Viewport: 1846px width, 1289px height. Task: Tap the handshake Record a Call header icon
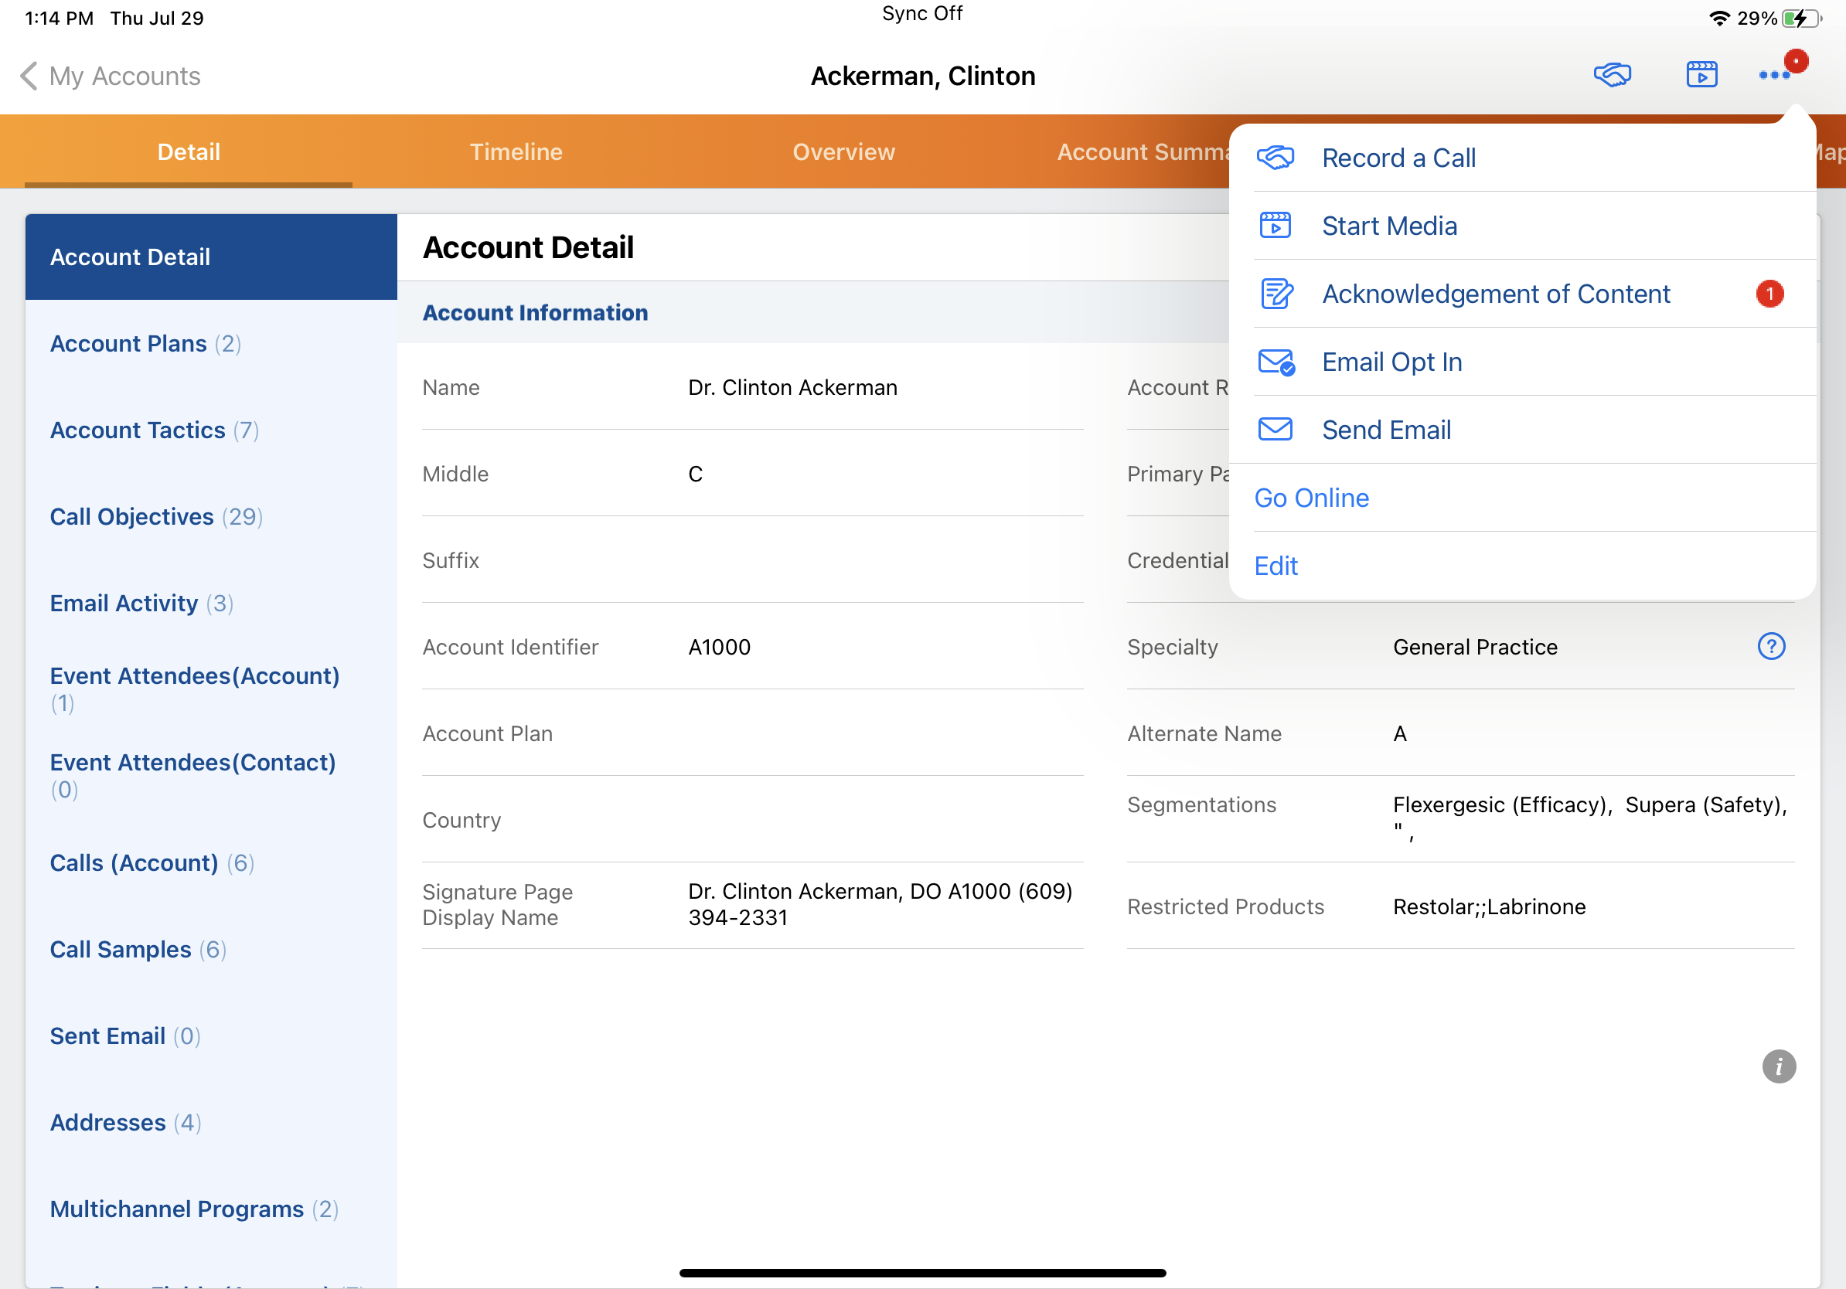click(1611, 76)
